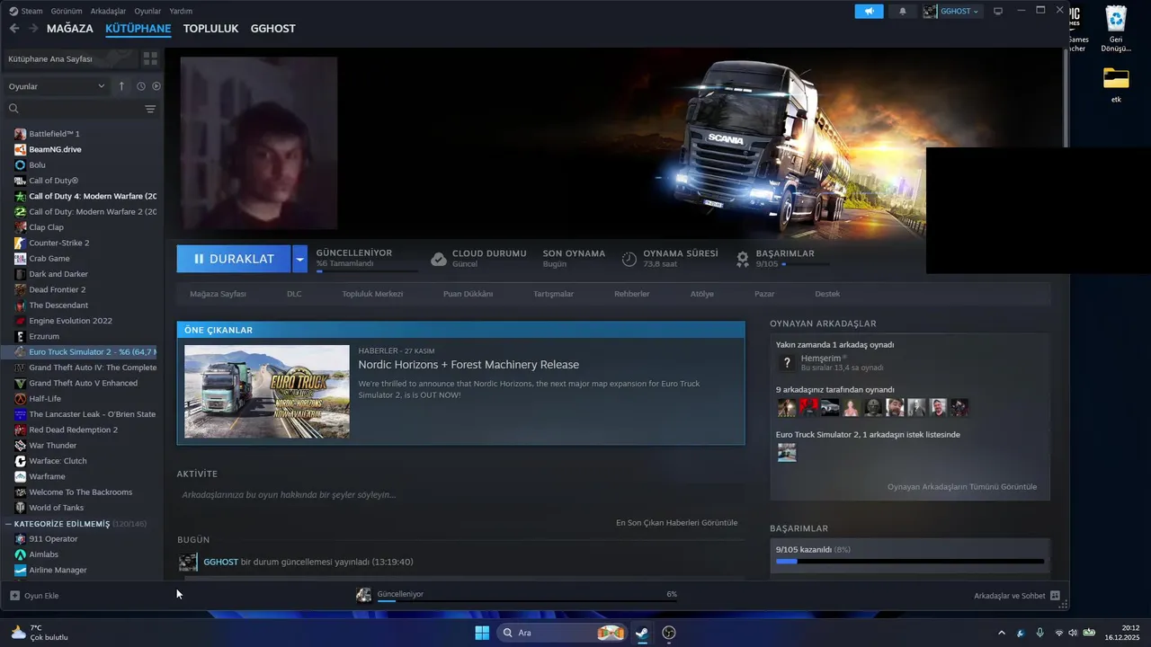Click the bottom download progress bar

(x=527, y=600)
